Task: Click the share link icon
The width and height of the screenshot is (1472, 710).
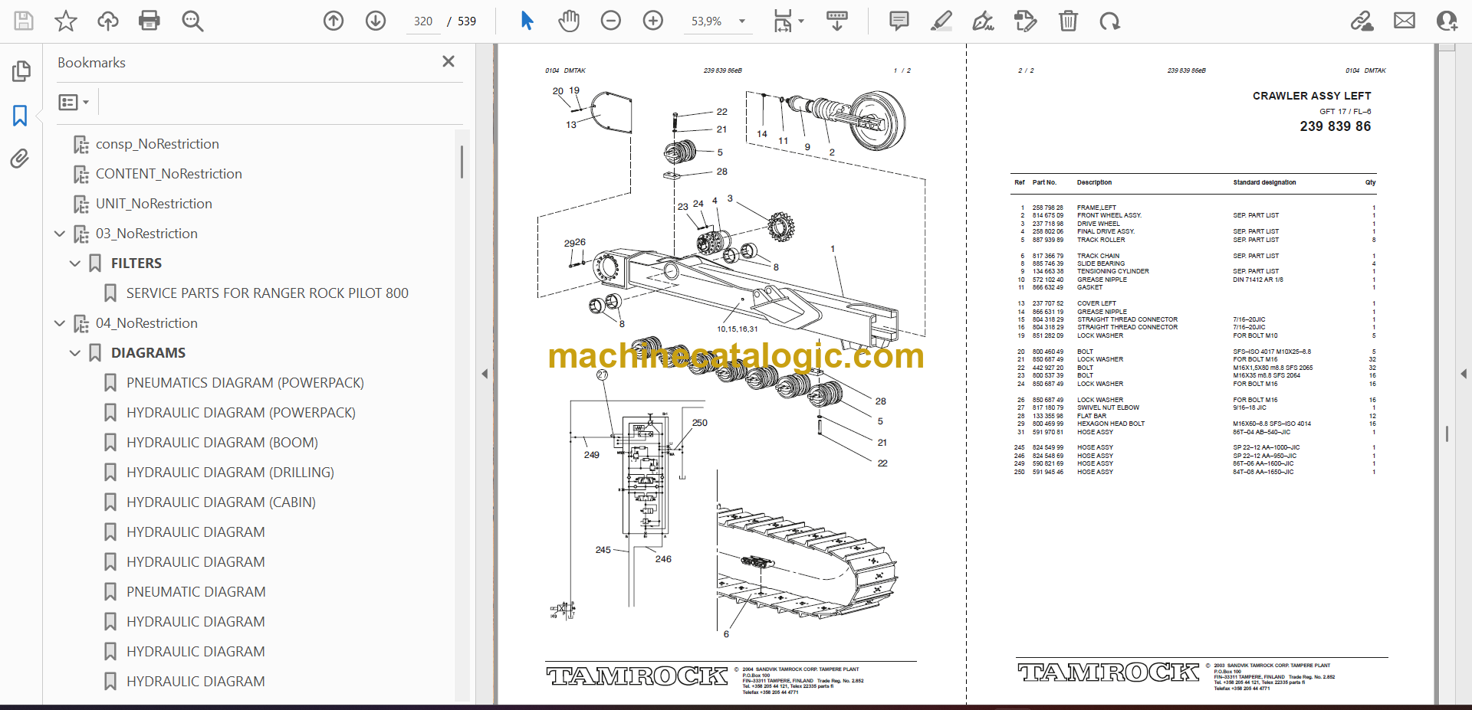Action: coord(1362,21)
